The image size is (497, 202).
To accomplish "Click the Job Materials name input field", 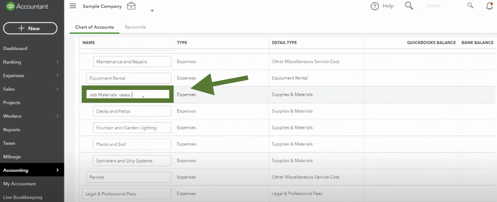I will 128,94.
